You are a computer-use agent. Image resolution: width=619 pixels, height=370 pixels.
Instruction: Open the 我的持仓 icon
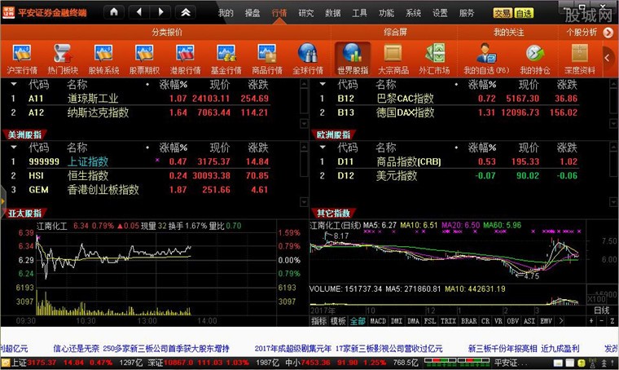(x=534, y=59)
